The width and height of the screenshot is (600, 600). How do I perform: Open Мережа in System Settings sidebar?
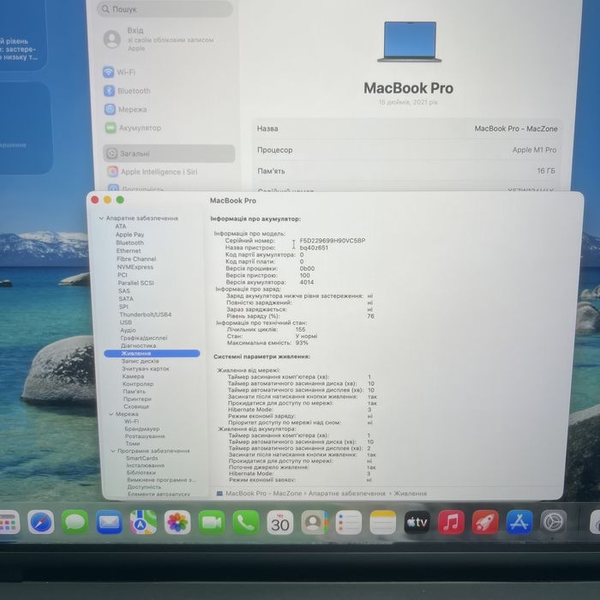125,110
